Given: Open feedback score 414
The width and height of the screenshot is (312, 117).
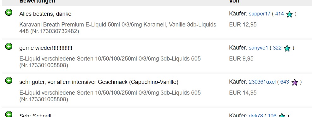Looking at the screenshot, I should 279,14.
